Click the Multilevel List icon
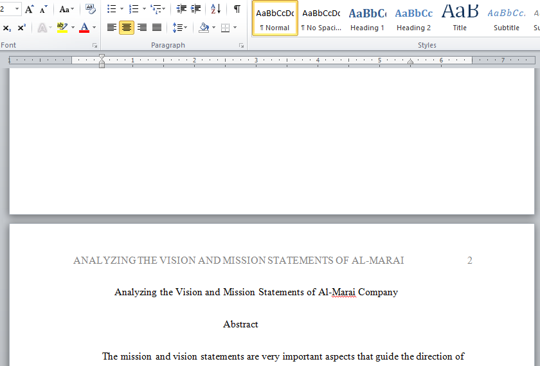This screenshot has height=366, width=540. (156, 9)
